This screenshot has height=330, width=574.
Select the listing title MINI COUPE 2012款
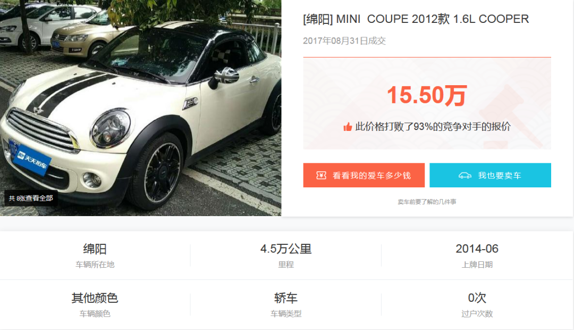pos(416,19)
